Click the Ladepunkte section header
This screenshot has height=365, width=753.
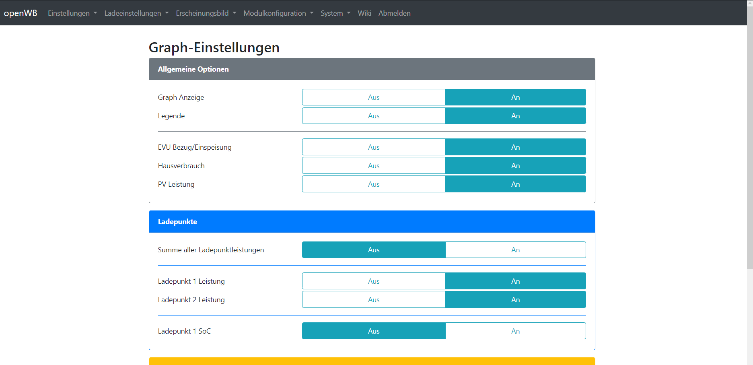pos(372,222)
